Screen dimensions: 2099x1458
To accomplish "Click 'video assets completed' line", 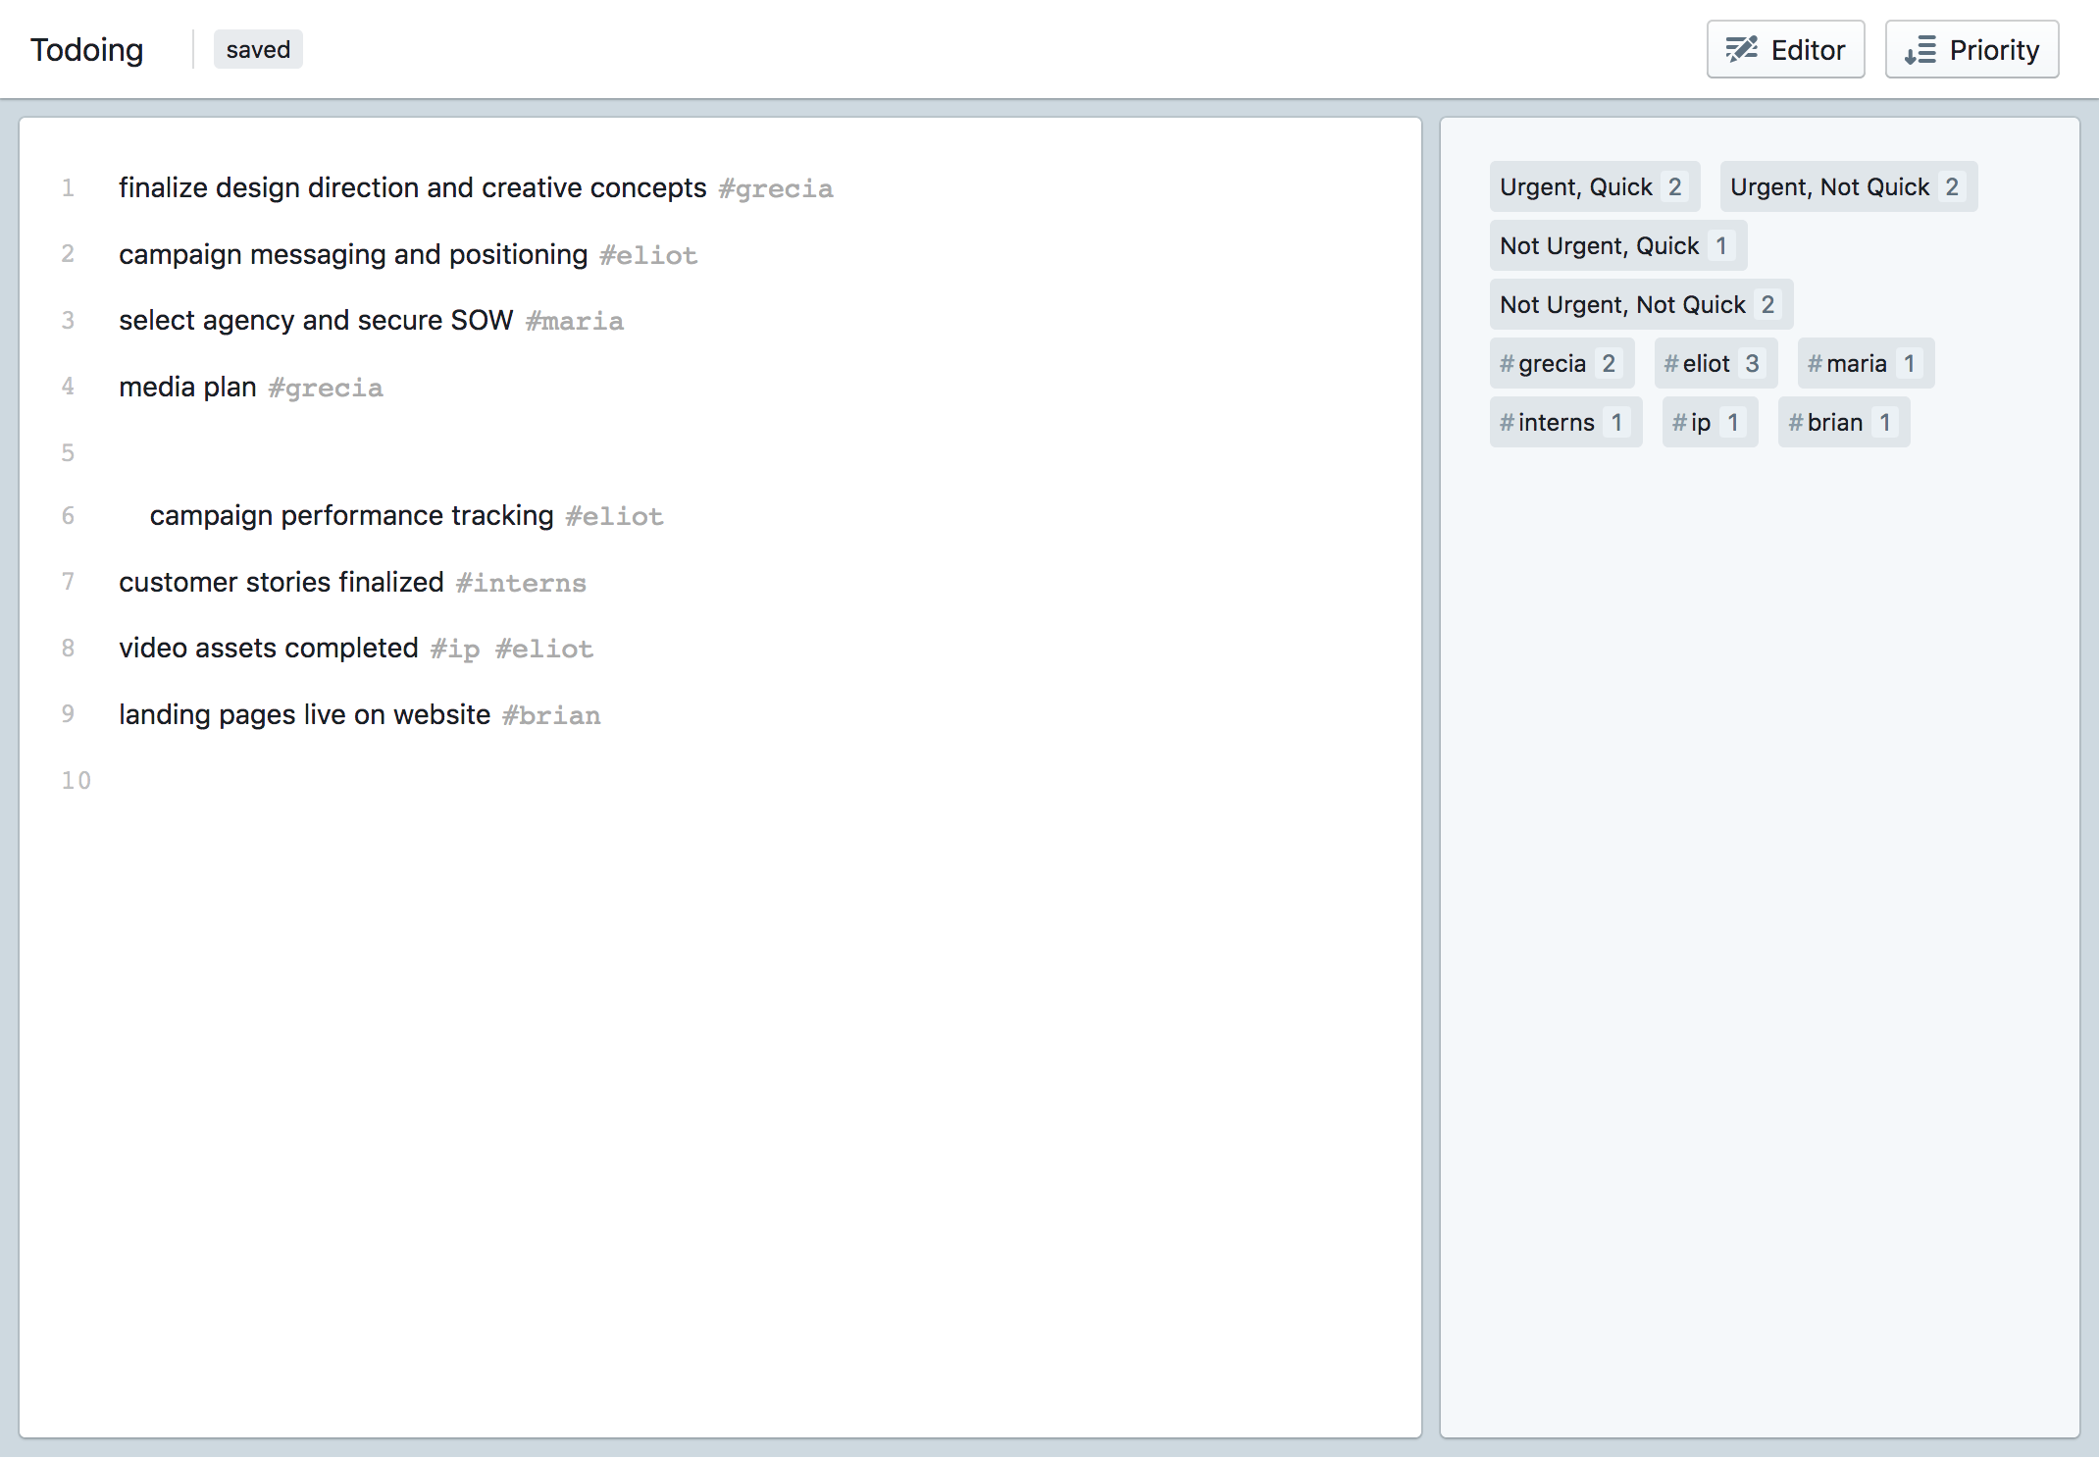I will (x=269, y=648).
